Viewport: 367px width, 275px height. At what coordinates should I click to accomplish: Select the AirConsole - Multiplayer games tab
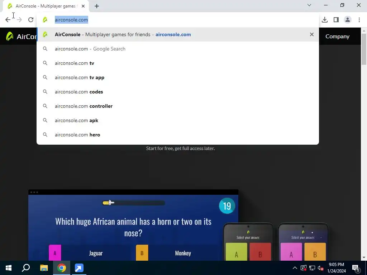tap(46, 6)
